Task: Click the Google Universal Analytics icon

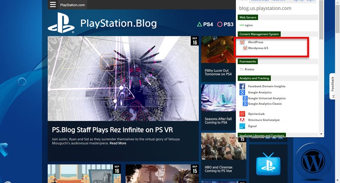Action: pos(245,98)
